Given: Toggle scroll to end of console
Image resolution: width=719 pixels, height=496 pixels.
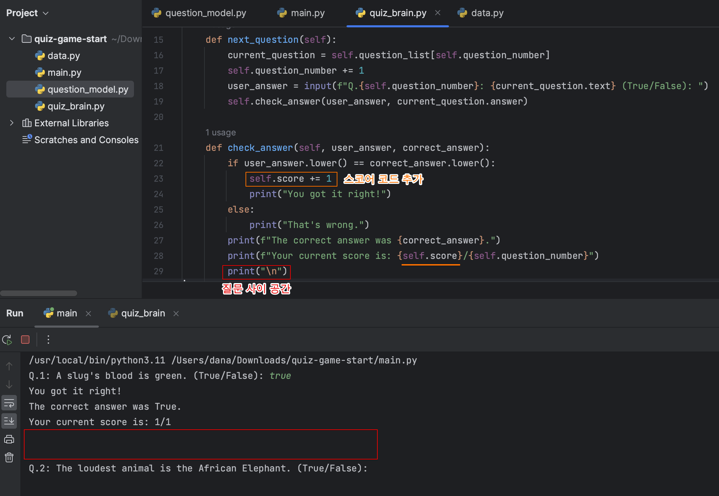Looking at the screenshot, I should click(x=9, y=421).
